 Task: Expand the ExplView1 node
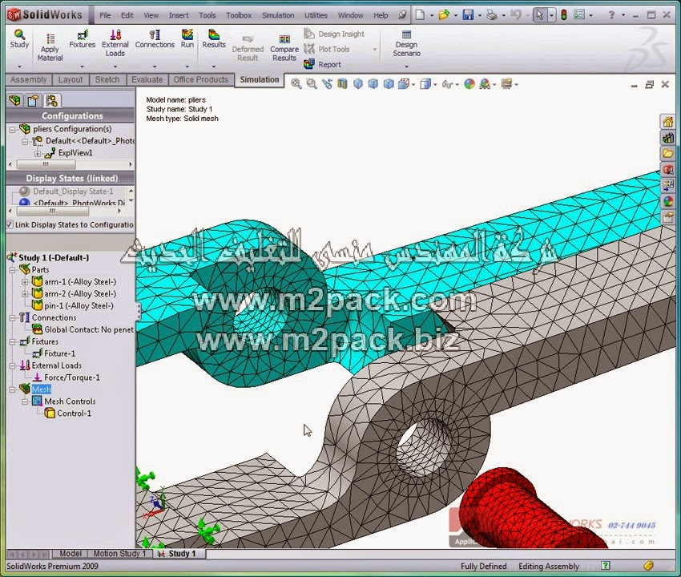tap(38, 153)
